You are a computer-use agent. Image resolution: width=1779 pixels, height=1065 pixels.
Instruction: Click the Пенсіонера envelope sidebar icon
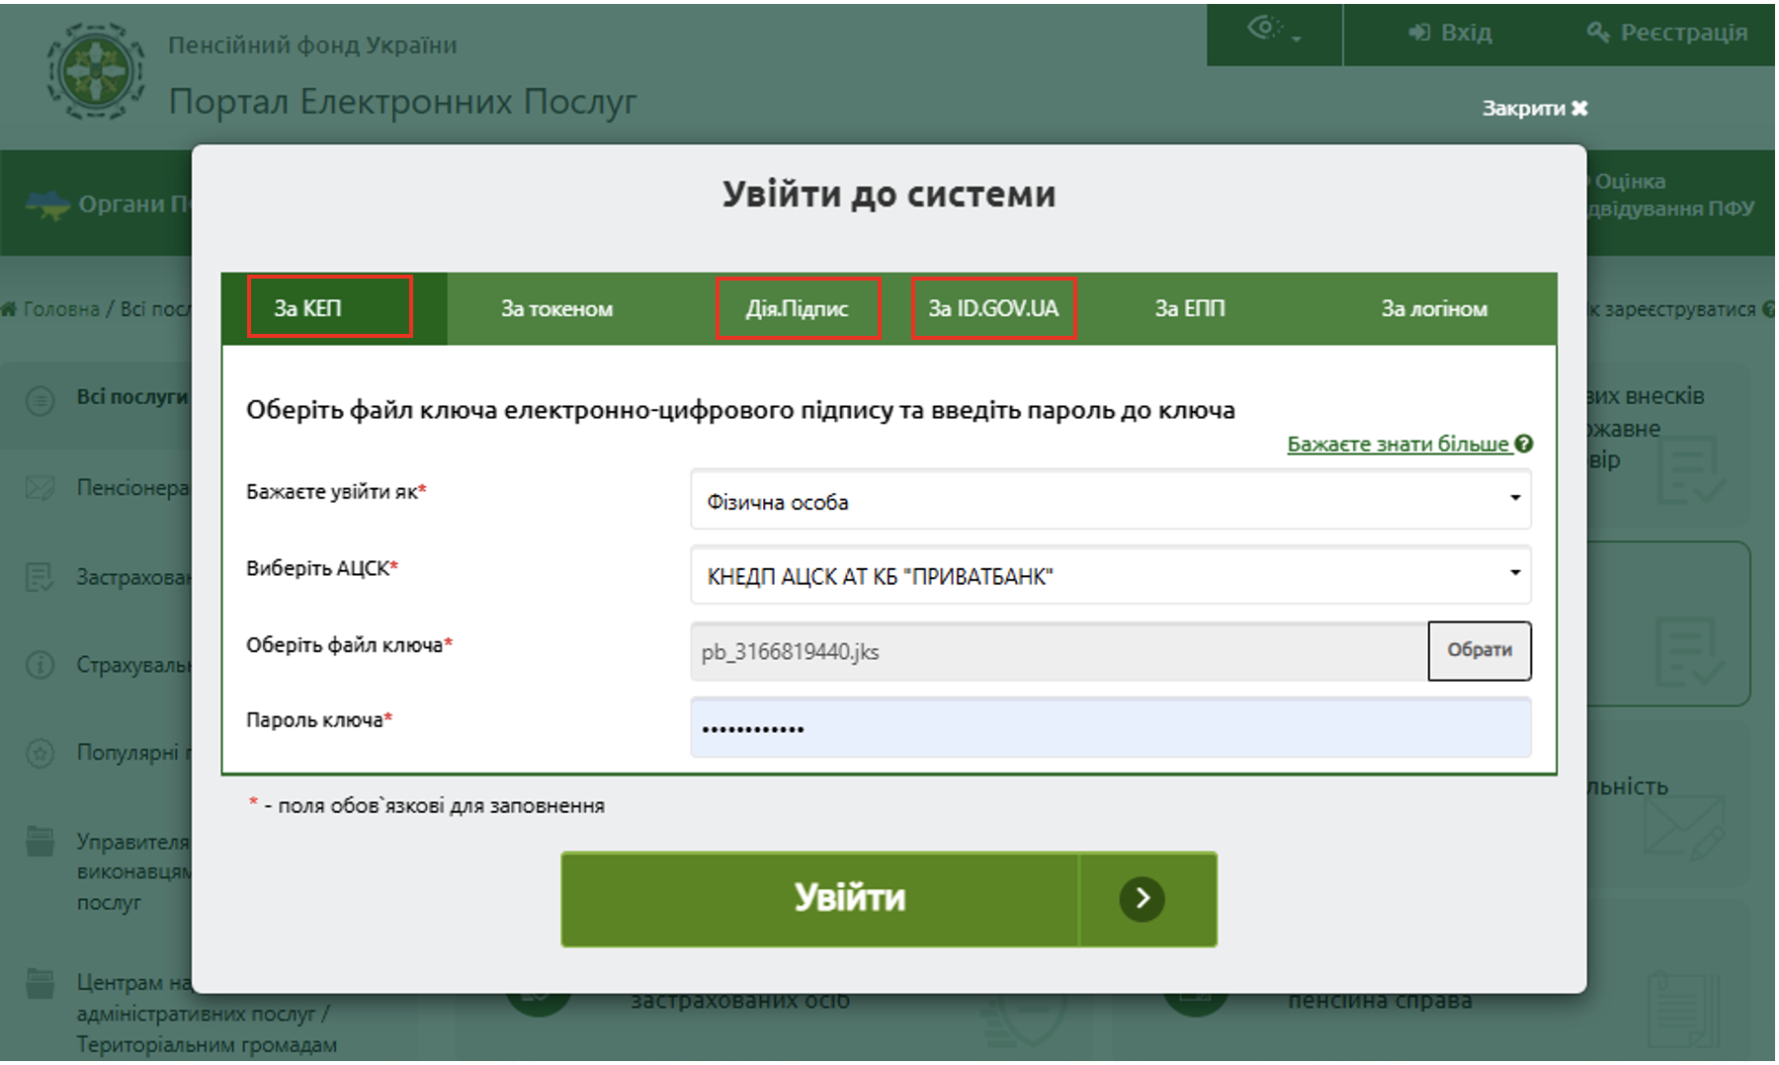click(40, 488)
